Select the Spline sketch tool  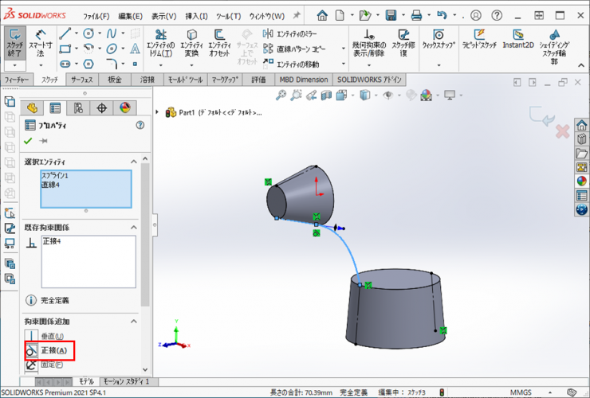point(112,33)
